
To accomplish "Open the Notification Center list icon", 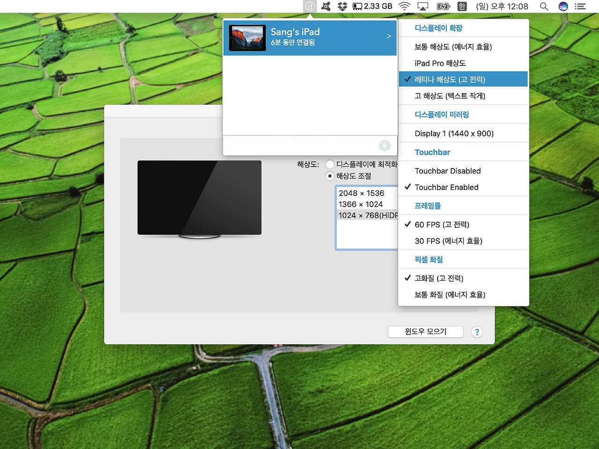I will pos(580,7).
